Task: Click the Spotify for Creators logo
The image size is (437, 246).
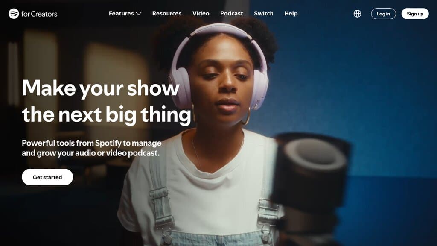Action: (33, 14)
